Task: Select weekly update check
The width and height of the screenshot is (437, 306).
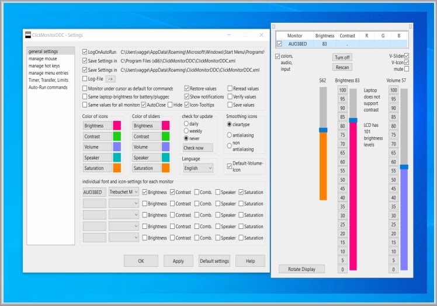Action: point(186,131)
